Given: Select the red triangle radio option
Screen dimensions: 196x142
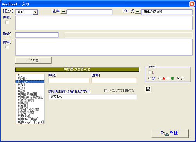Looking at the screenshot, I should tap(160, 78).
